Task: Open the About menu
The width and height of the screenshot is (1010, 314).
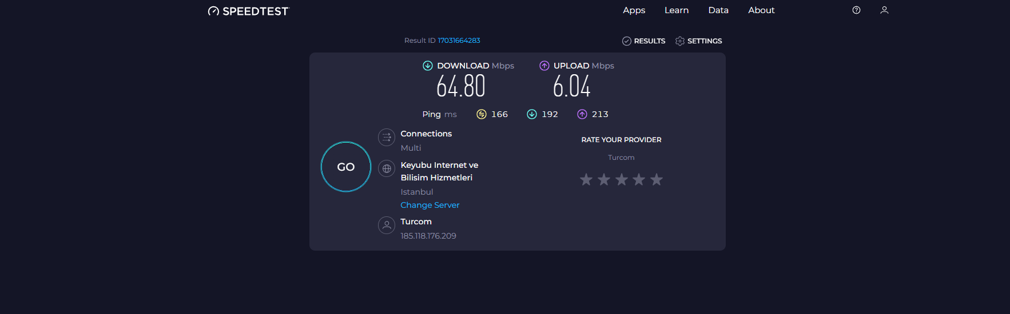Action: coord(761,10)
